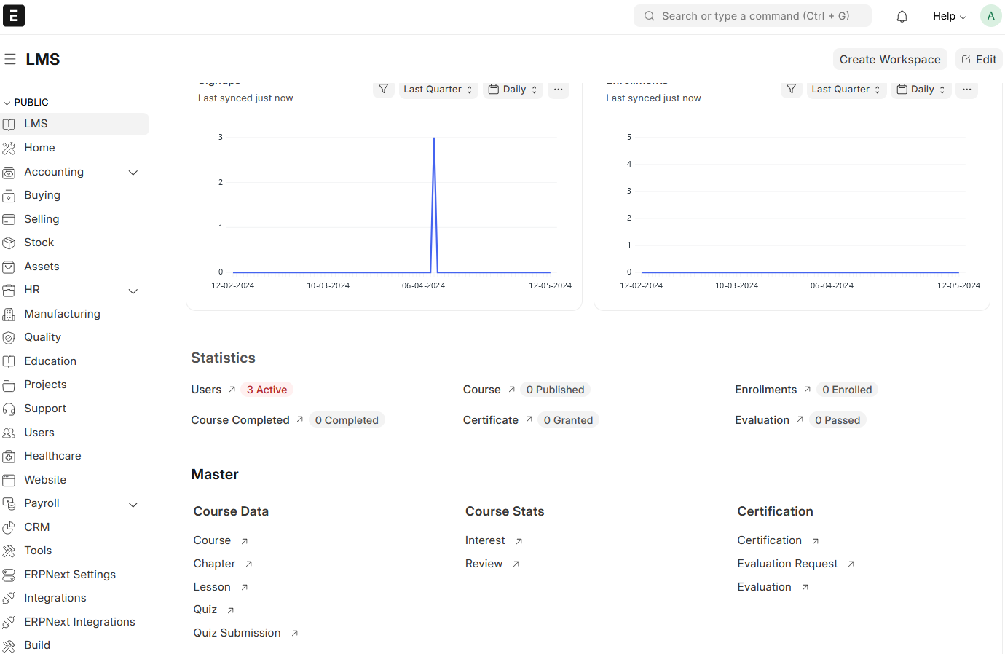Click the Build sidebar icon
The height and width of the screenshot is (654, 1005).
[9, 645]
